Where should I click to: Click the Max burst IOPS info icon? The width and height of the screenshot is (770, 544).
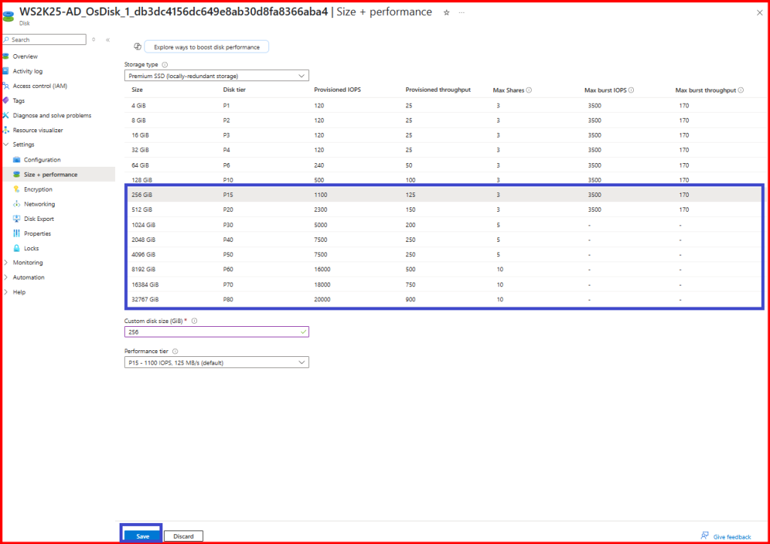pos(631,90)
